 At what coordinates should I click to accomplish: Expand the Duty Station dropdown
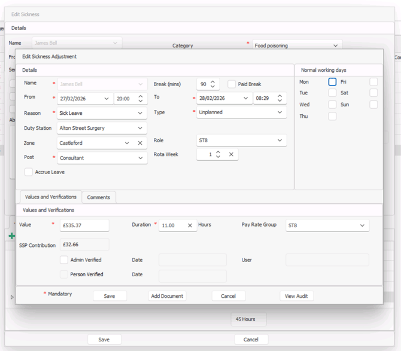141,128
